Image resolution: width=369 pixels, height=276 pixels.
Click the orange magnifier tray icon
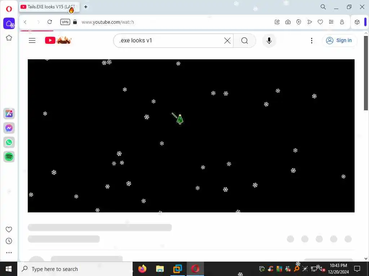[297, 269]
